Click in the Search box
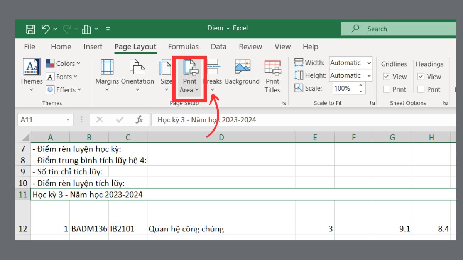Image resolution: width=463 pixels, height=260 pixels. (398, 29)
